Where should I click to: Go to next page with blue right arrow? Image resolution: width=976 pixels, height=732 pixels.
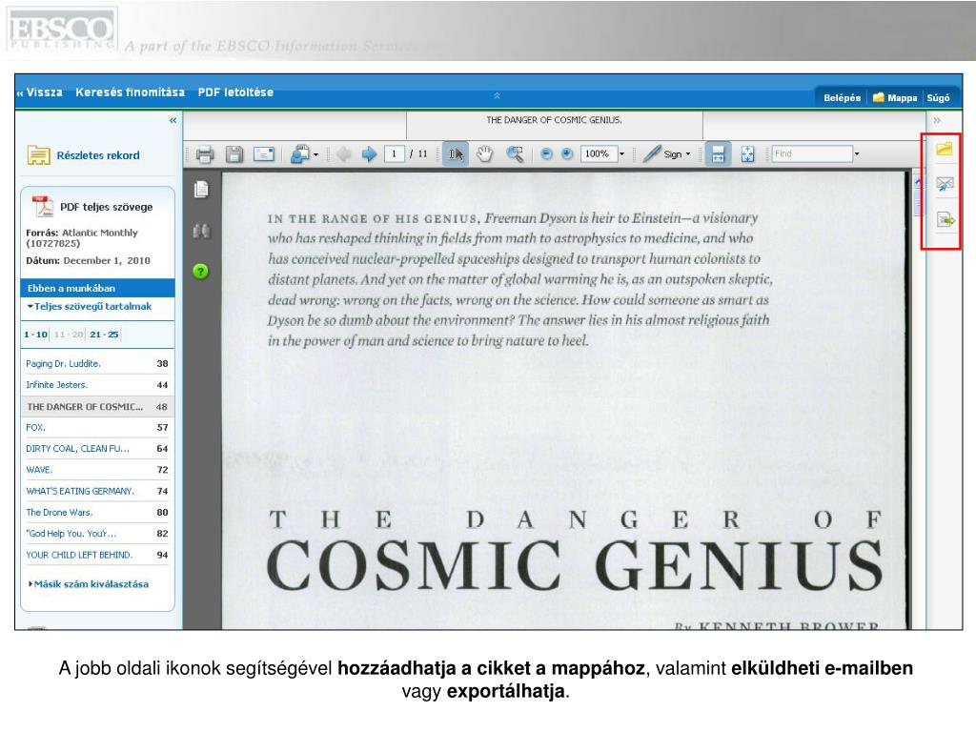tap(369, 153)
